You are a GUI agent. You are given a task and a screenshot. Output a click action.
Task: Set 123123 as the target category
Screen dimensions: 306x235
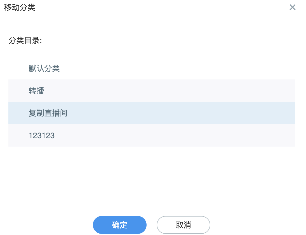[151, 135]
